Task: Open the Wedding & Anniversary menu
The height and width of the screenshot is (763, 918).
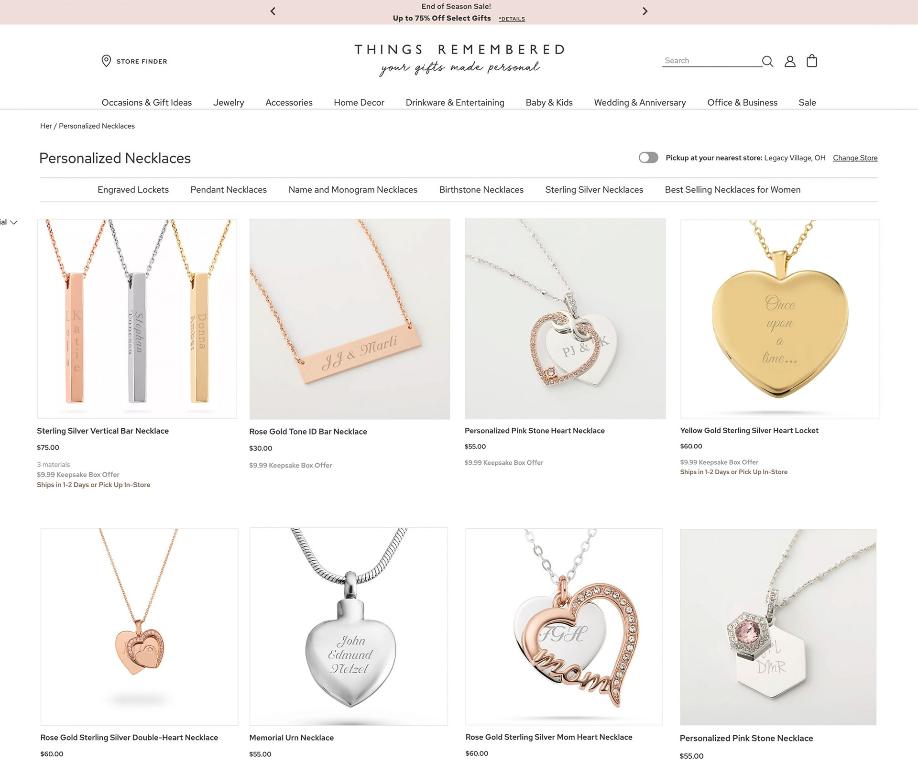Action: (x=640, y=102)
